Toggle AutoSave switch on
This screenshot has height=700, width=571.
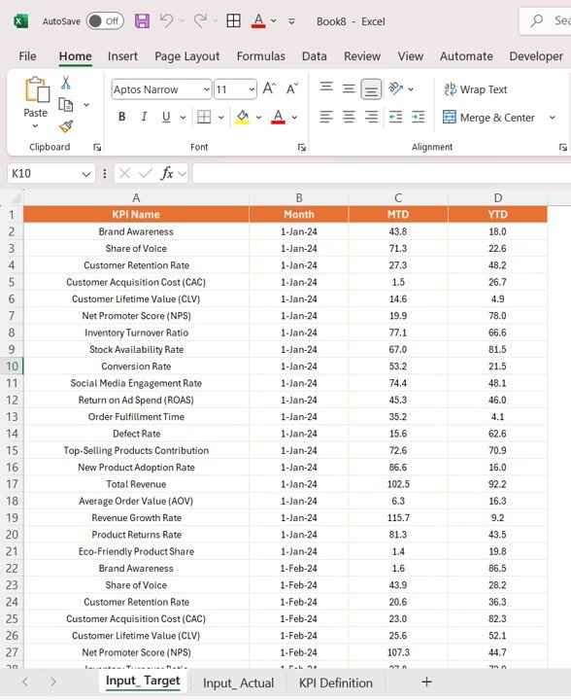[105, 21]
